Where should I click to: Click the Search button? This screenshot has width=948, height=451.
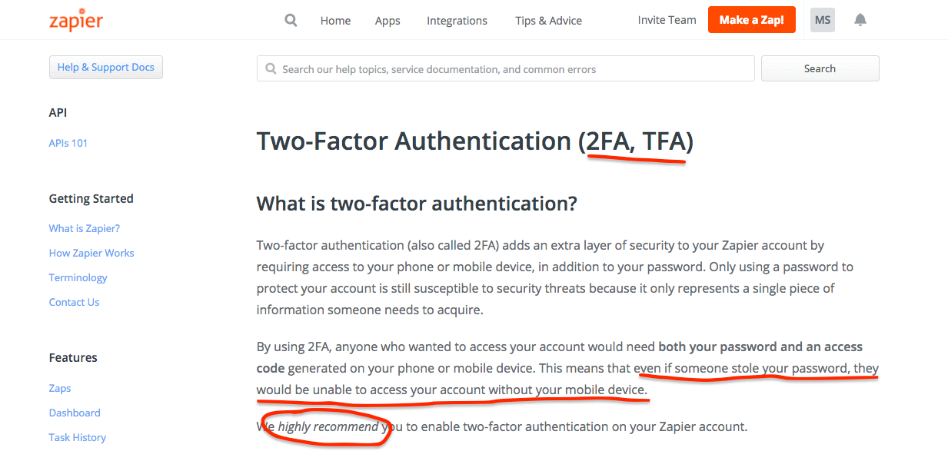click(x=820, y=68)
